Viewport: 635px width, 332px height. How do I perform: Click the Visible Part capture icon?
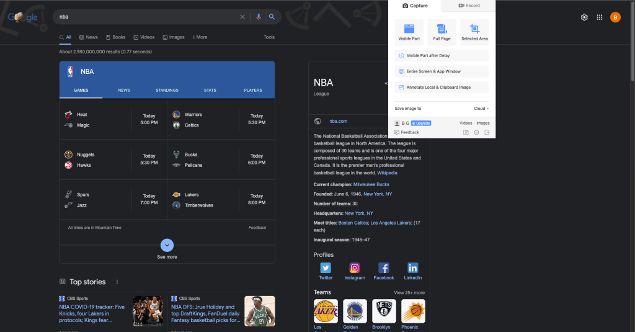pyautogui.click(x=409, y=29)
